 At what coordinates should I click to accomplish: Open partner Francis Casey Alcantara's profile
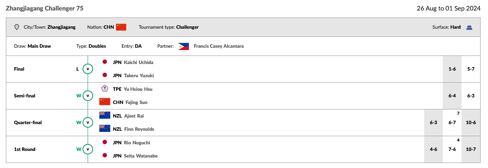click(x=218, y=46)
